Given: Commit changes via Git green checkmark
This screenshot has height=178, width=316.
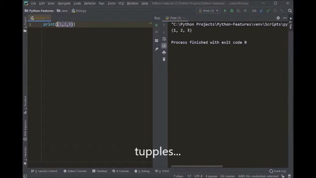Looking at the screenshot, I should 268,11.
